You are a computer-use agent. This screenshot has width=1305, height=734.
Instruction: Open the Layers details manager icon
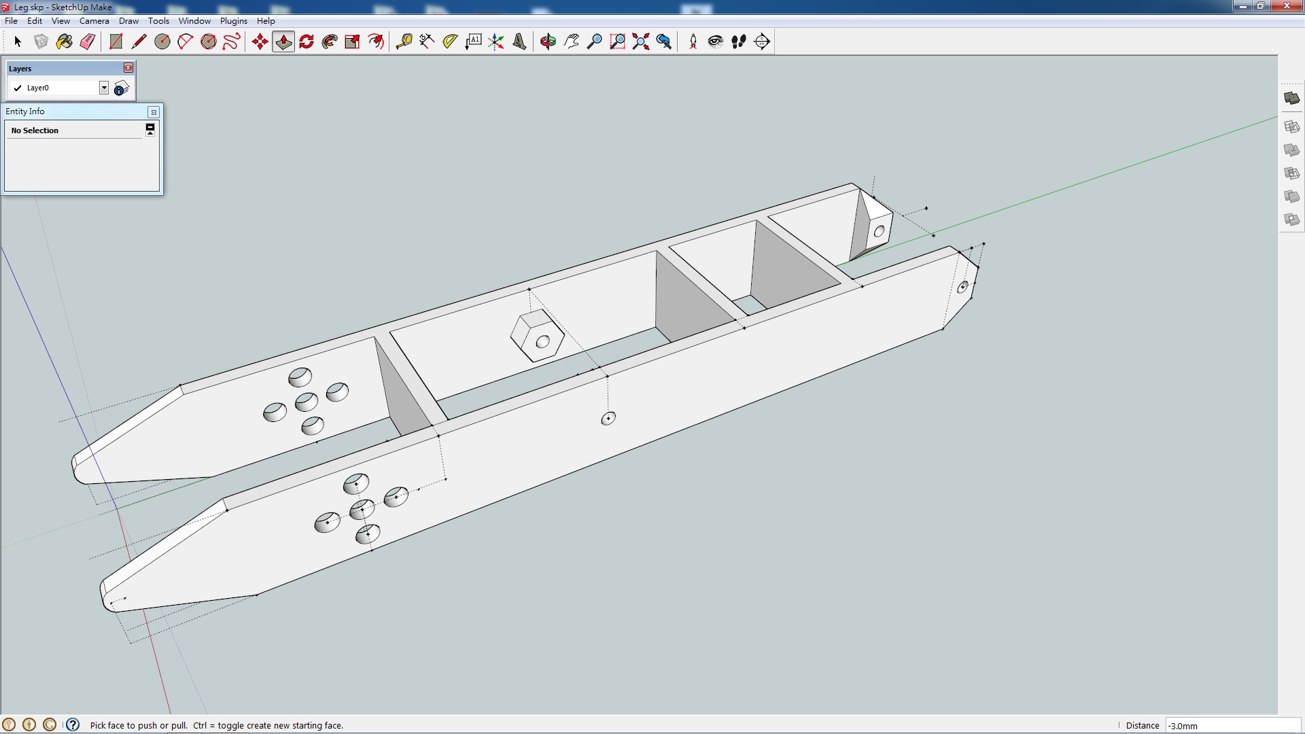pos(122,88)
